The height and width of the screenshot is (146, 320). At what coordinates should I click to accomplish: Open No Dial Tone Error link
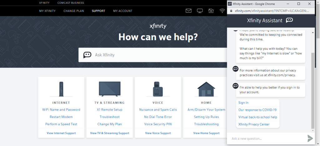coord(158,117)
